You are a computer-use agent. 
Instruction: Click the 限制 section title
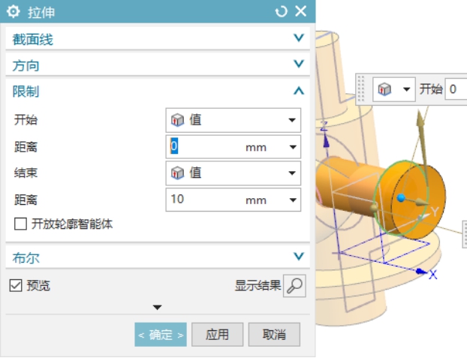click(26, 92)
